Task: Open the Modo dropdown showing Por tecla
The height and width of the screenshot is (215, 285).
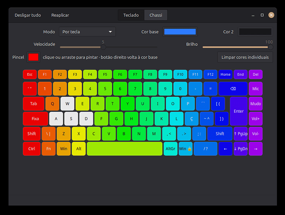Action: click(87, 32)
